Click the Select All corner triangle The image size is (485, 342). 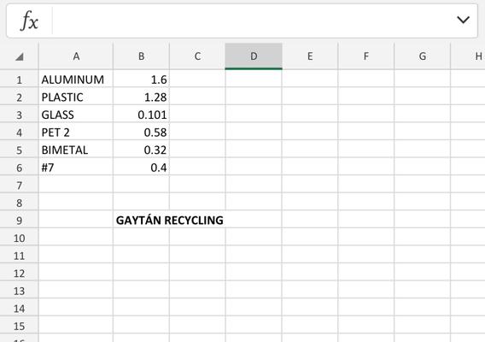pyautogui.click(x=19, y=56)
